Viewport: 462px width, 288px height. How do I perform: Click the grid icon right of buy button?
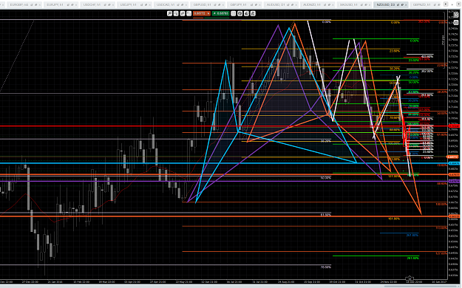coord(234,13)
